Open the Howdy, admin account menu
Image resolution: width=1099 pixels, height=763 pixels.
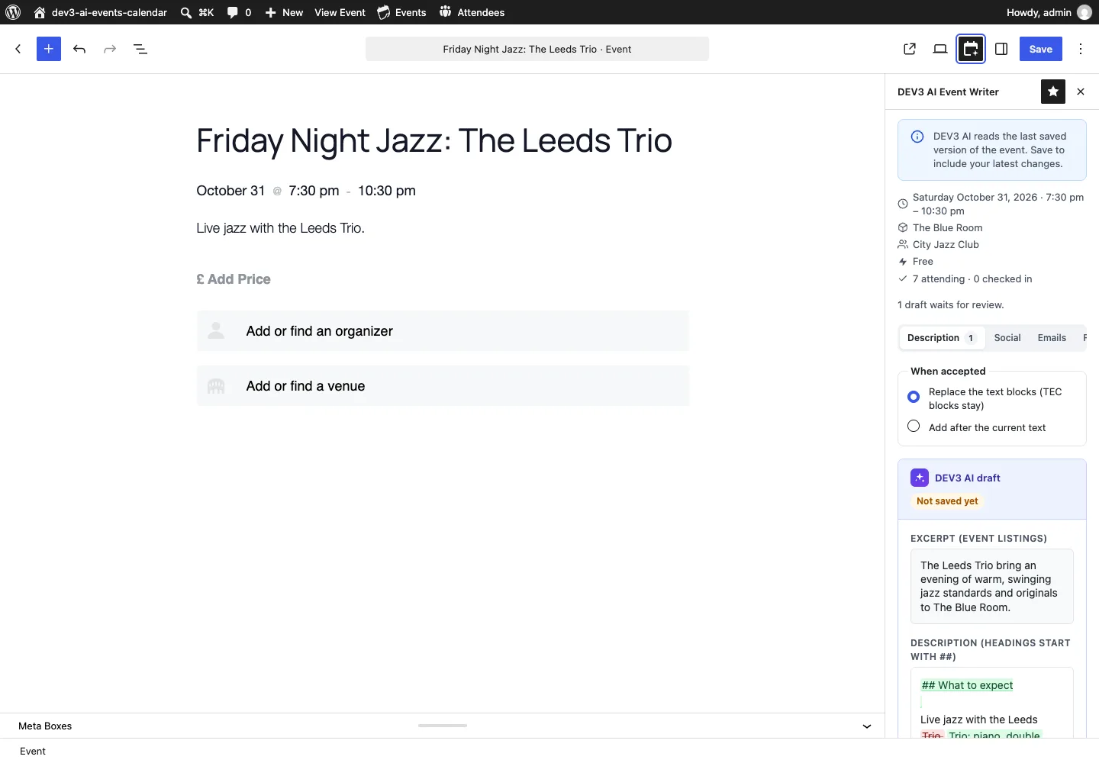point(1049,12)
